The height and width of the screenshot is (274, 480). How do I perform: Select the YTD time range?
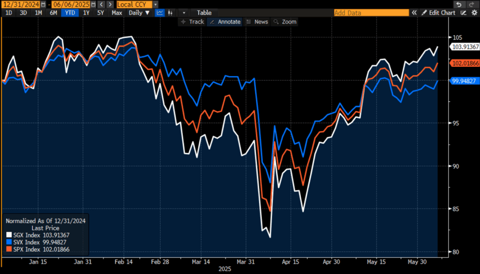coord(70,13)
